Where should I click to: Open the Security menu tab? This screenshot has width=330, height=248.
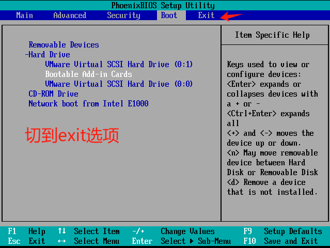coord(123,15)
